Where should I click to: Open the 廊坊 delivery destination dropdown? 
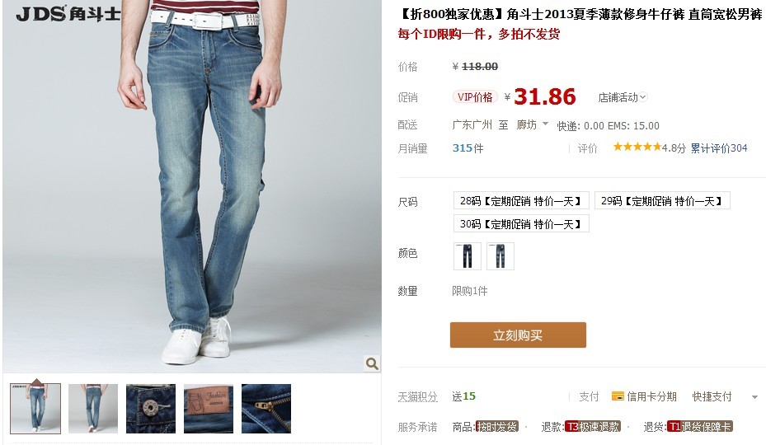pyautogui.click(x=532, y=124)
